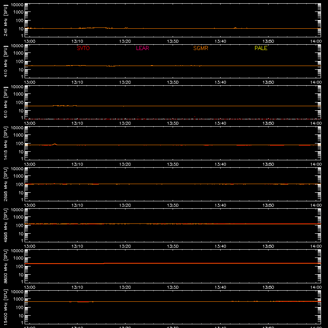Image resolution: width=328 pixels, height=328 pixels.
Task: Click '13:50' time label under 610 MHz plot
Action: (268, 123)
